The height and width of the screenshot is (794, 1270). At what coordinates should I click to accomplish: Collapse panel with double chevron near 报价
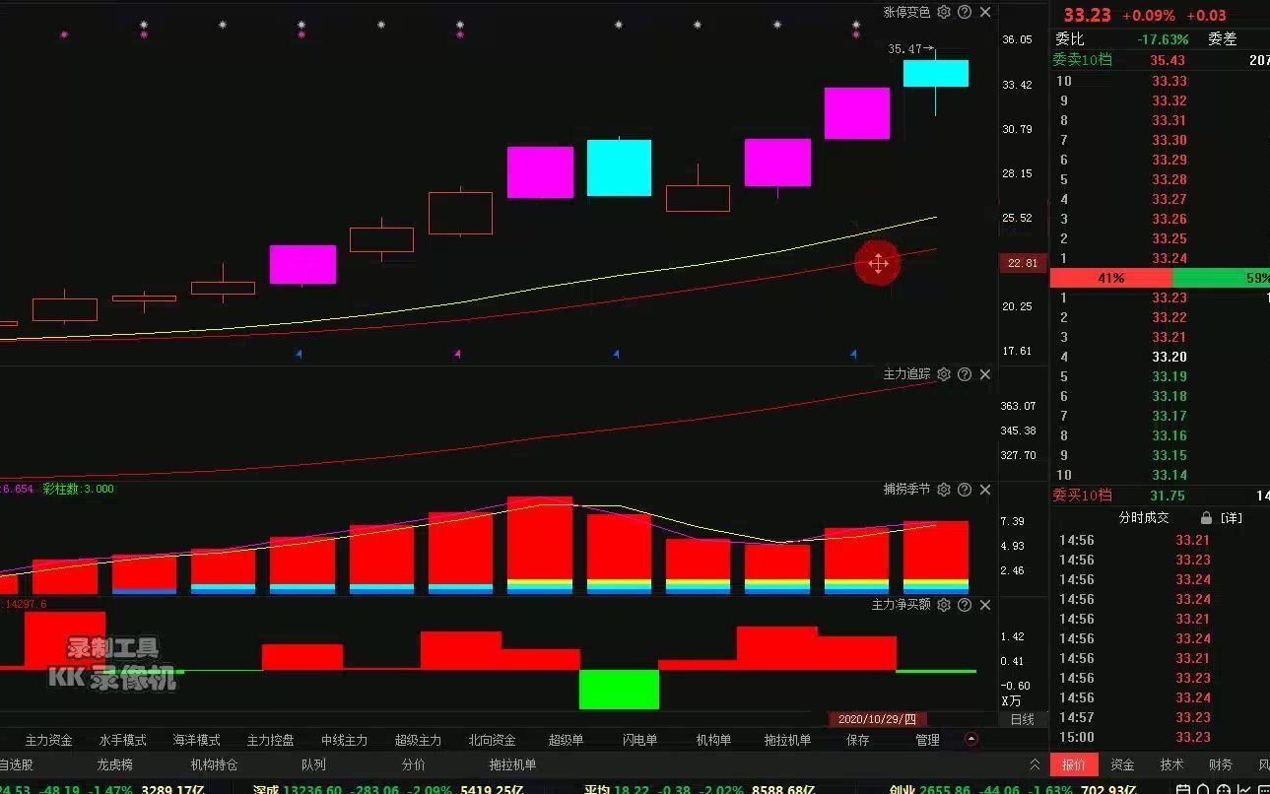[1035, 764]
